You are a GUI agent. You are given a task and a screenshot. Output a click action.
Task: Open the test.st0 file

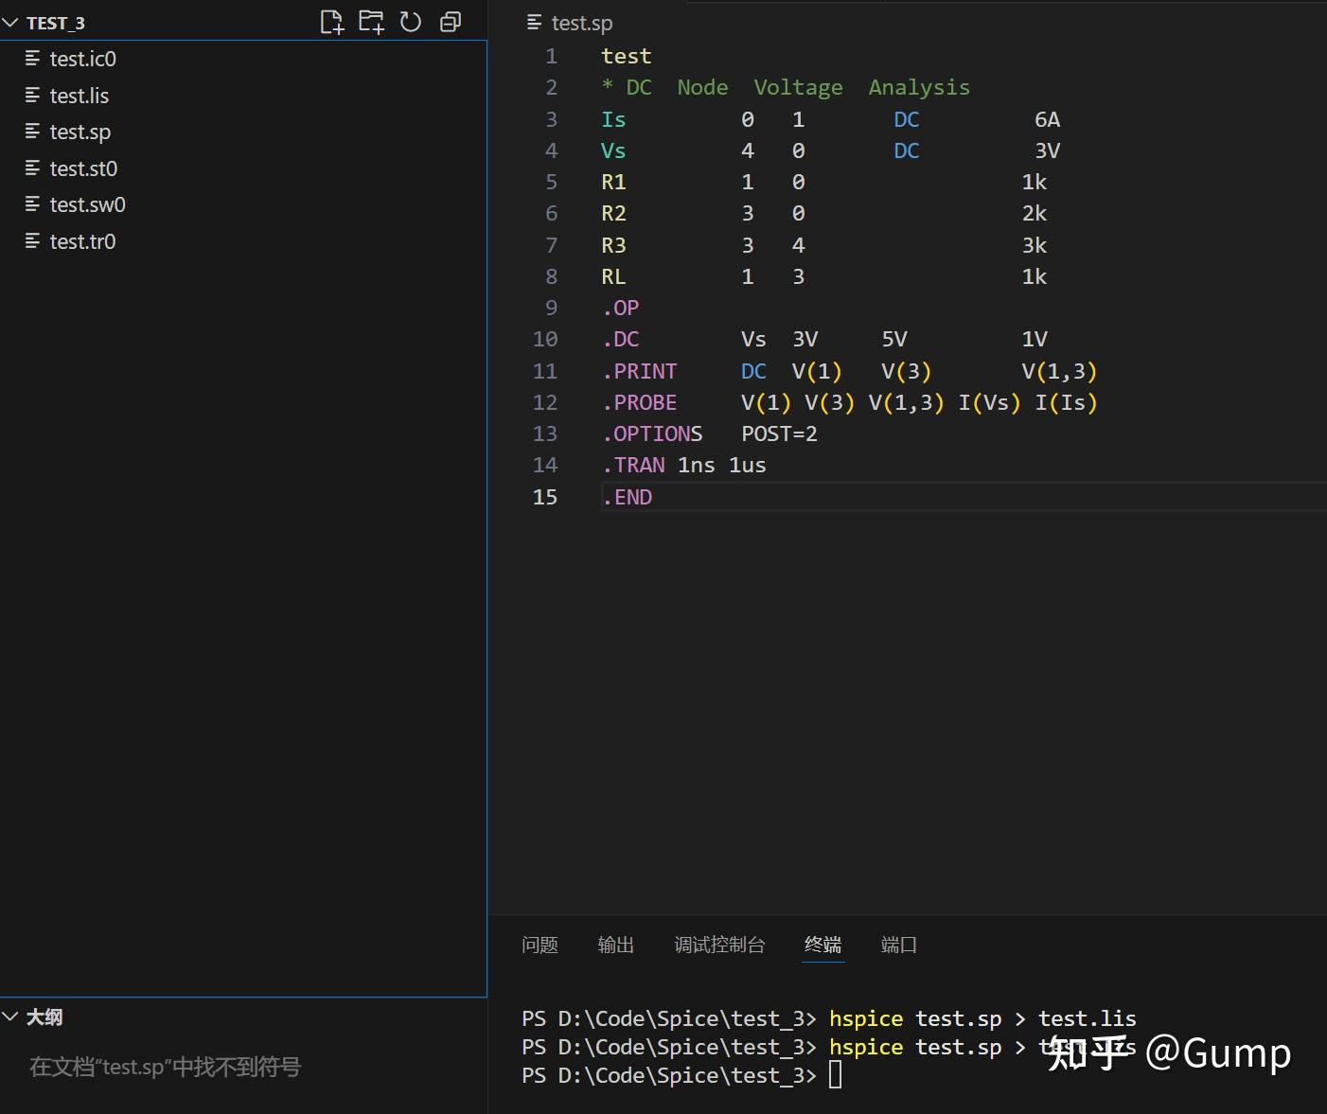83,168
